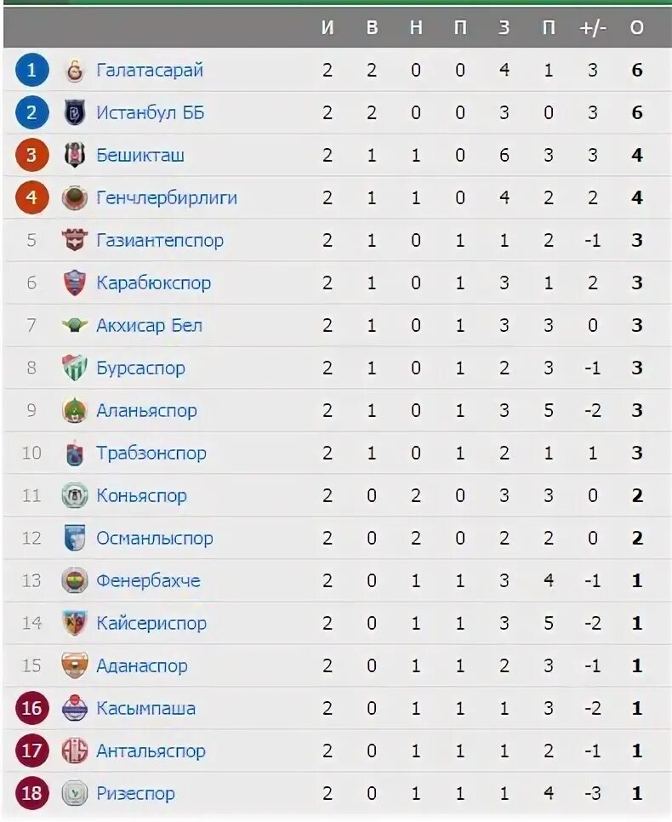672x822 pixels.
Task: Open the Коньяспор team link
Action: [x=141, y=495]
